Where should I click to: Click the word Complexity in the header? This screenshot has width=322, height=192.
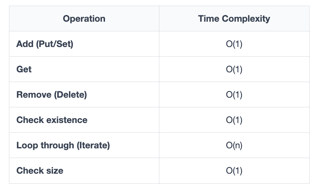[x=246, y=19]
